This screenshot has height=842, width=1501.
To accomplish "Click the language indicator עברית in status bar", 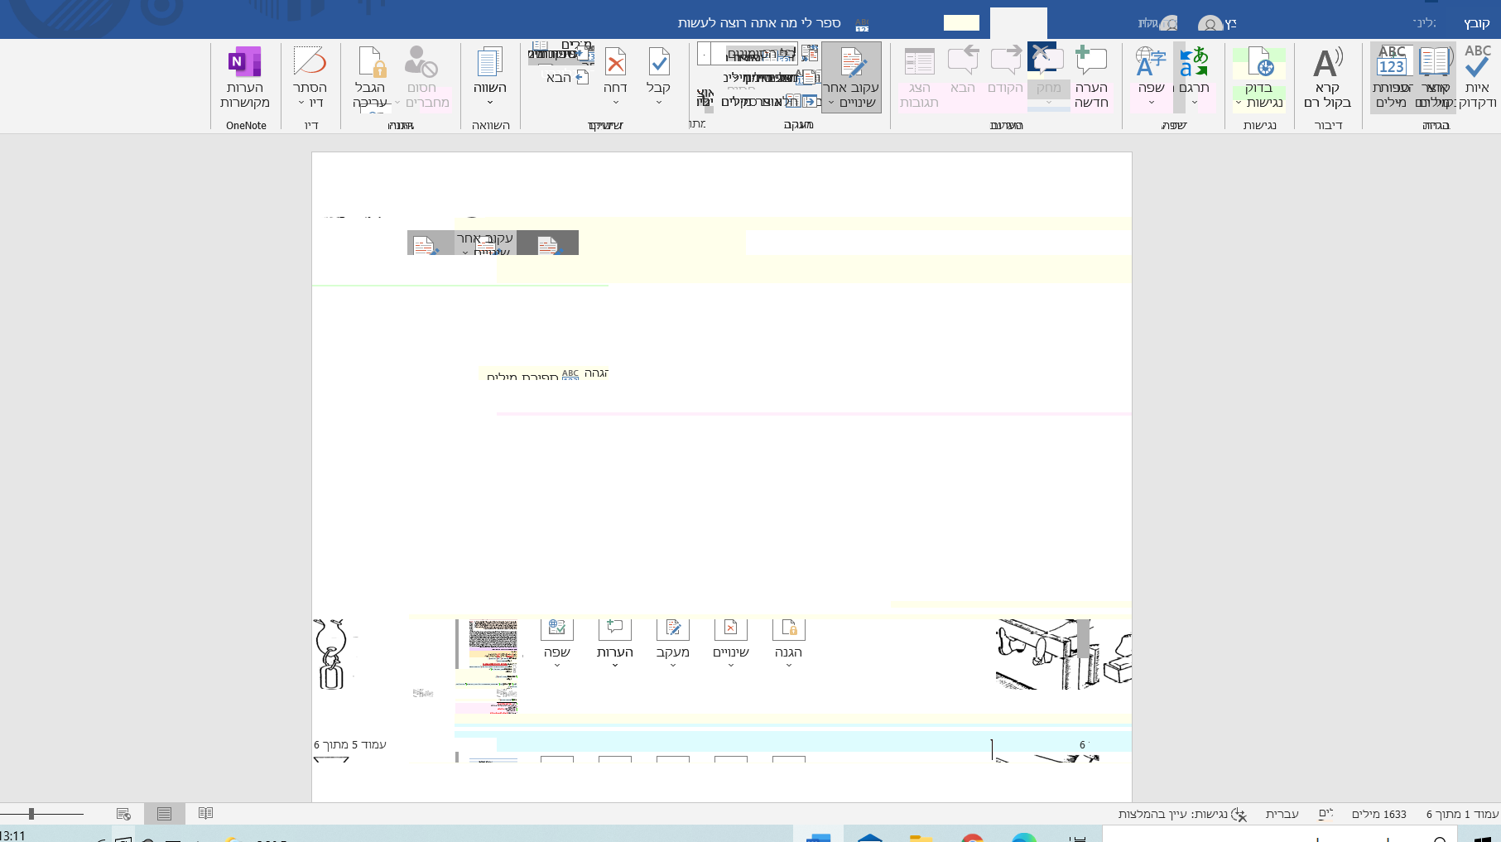I will pyautogui.click(x=1282, y=814).
